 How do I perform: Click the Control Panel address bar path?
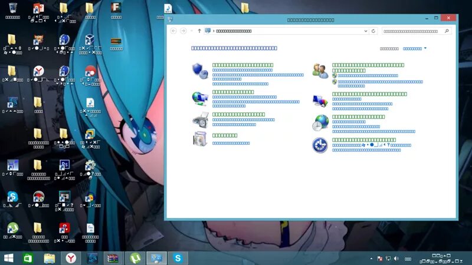(234, 31)
